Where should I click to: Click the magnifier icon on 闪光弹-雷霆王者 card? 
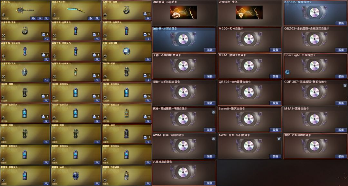coord(148,121)
